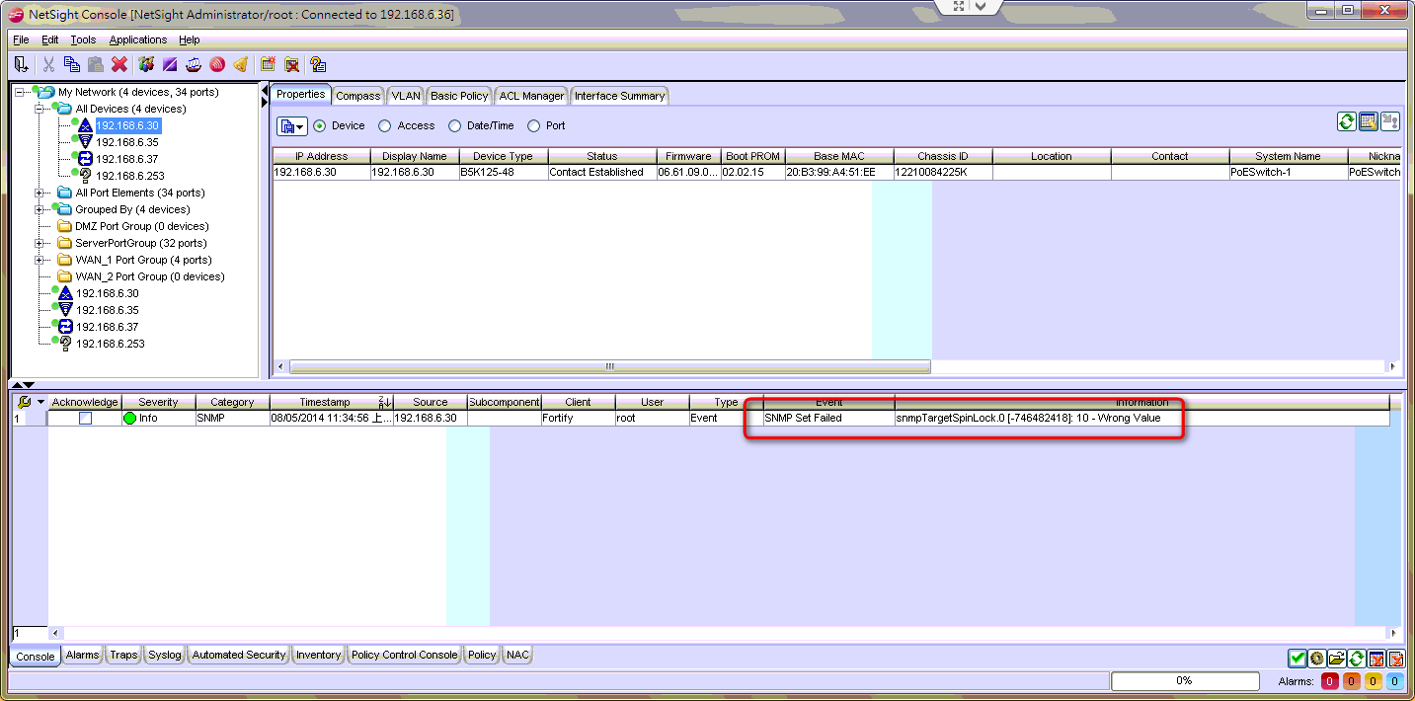Click the Cut scissors toolbar icon

48,64
